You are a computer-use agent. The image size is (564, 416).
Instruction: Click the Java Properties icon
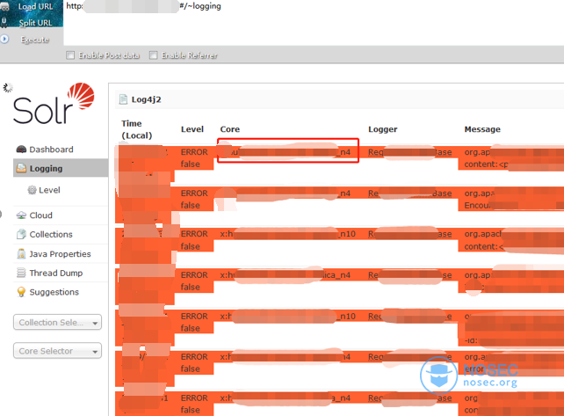tap(21, 253)
